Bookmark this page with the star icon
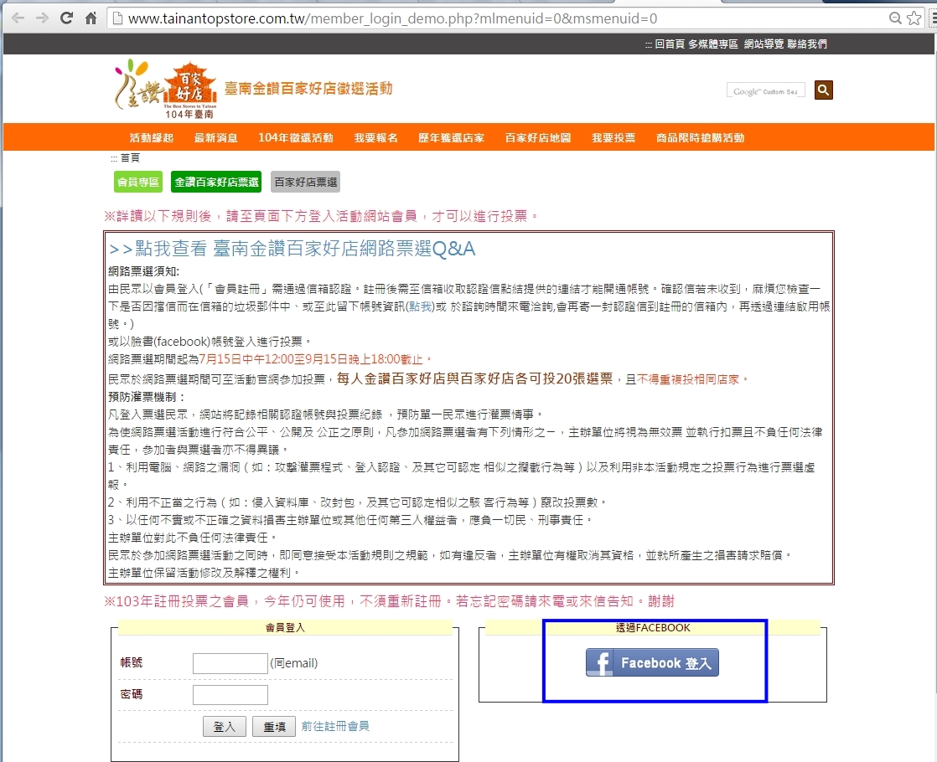The width and height of the screenshot is (937, 762). click(x=914, y=18)
